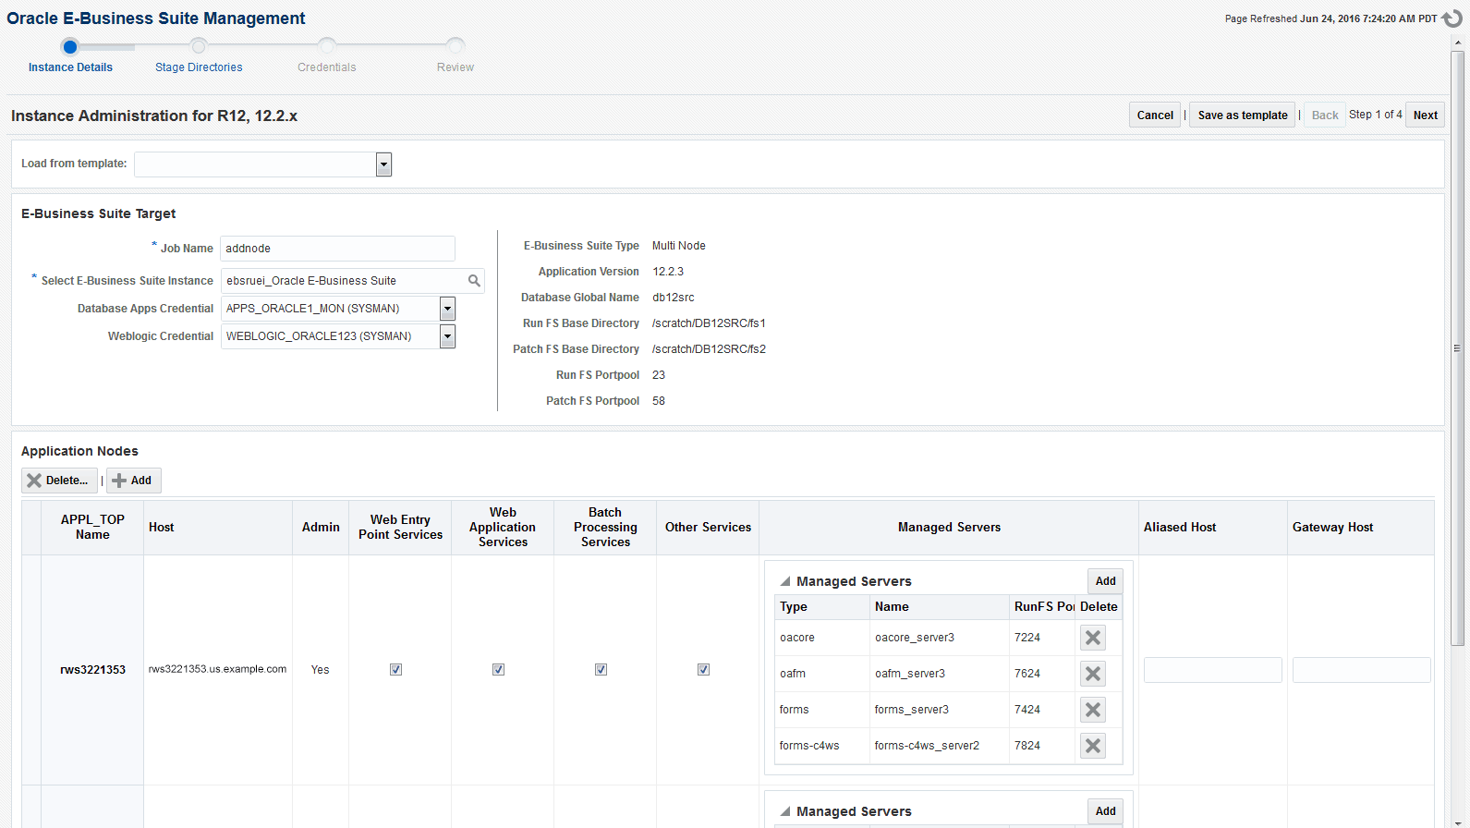Screen dimensions: 1470x828
Task: Click port value 7424
Action: (1027, 710)
